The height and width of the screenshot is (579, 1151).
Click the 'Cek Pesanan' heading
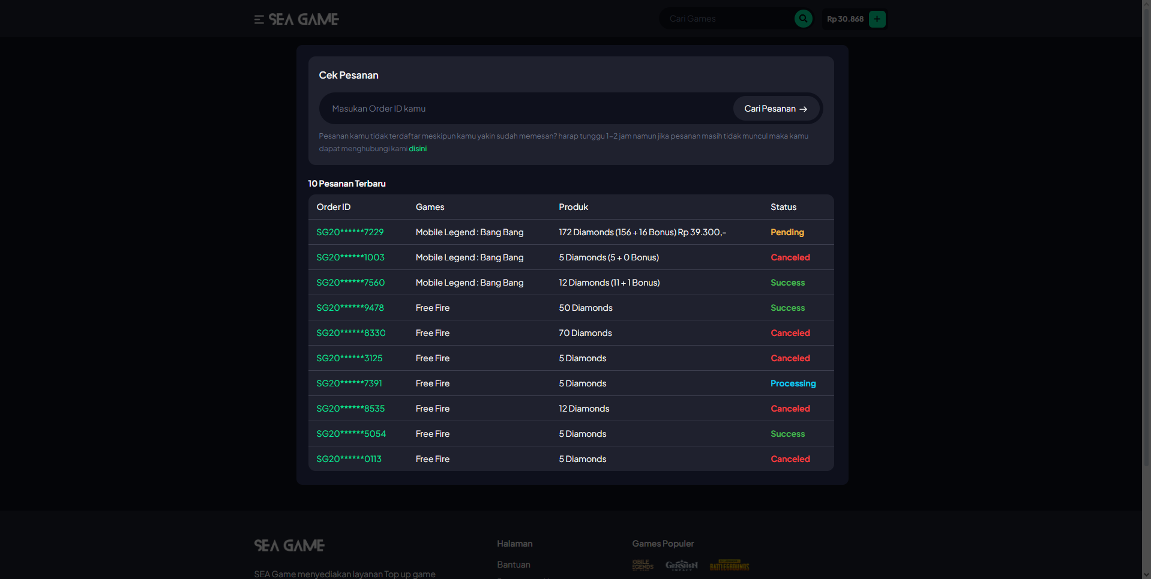pos(349,75)
